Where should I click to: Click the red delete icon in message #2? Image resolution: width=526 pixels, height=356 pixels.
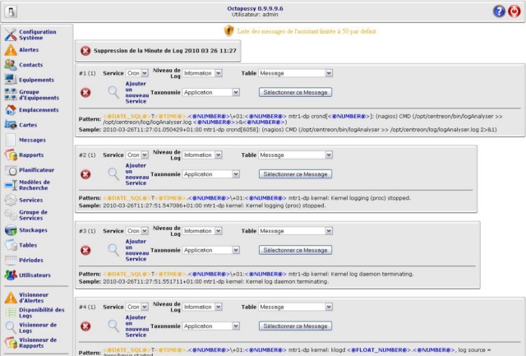pos(85,174)
